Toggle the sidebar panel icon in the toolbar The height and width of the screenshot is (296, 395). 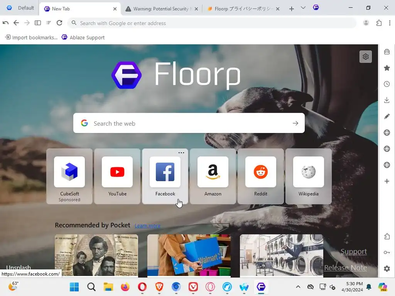click(38, 23)
